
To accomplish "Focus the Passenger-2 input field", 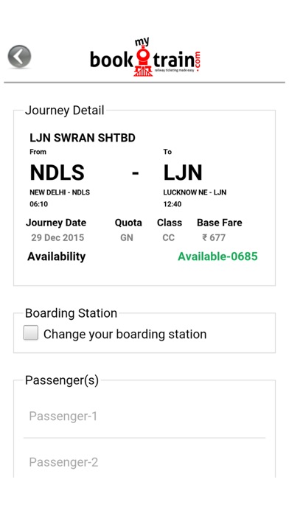I will pos(144,462).
